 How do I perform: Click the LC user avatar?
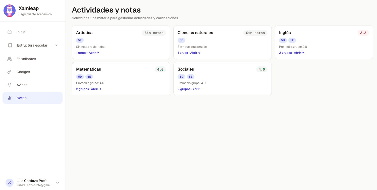click(10, 183)
